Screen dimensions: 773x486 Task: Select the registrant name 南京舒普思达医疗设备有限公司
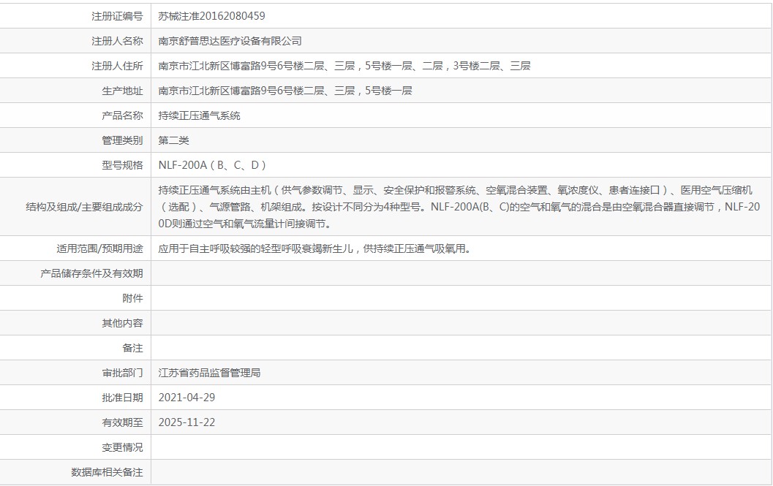(230, 41)
